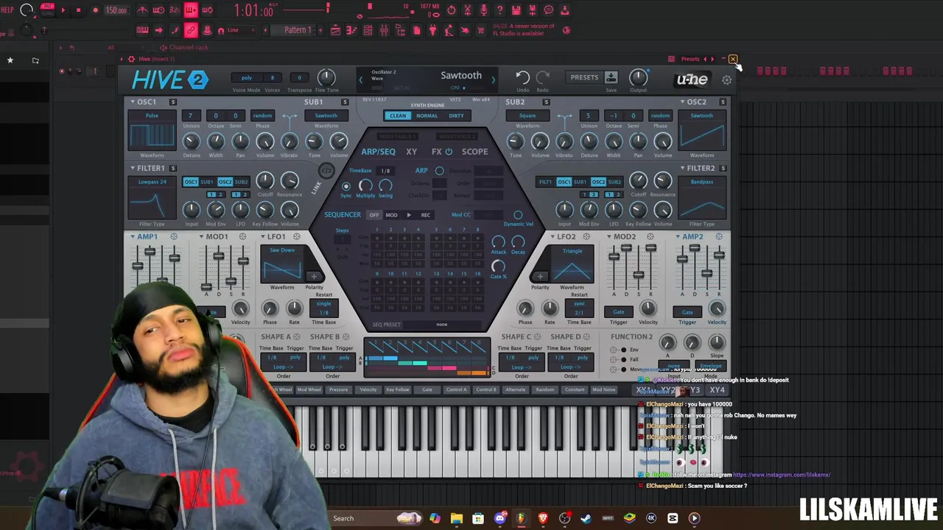Select the DIRTY synth engine
The image size is (943, 530).
(x=456, y=116)
